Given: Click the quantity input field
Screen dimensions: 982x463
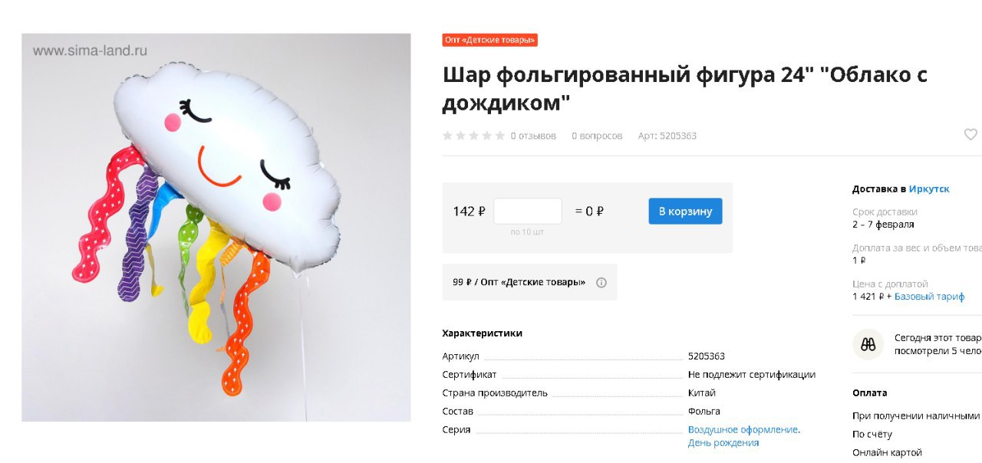Looking at the screenshot, I should coord(528,211).
